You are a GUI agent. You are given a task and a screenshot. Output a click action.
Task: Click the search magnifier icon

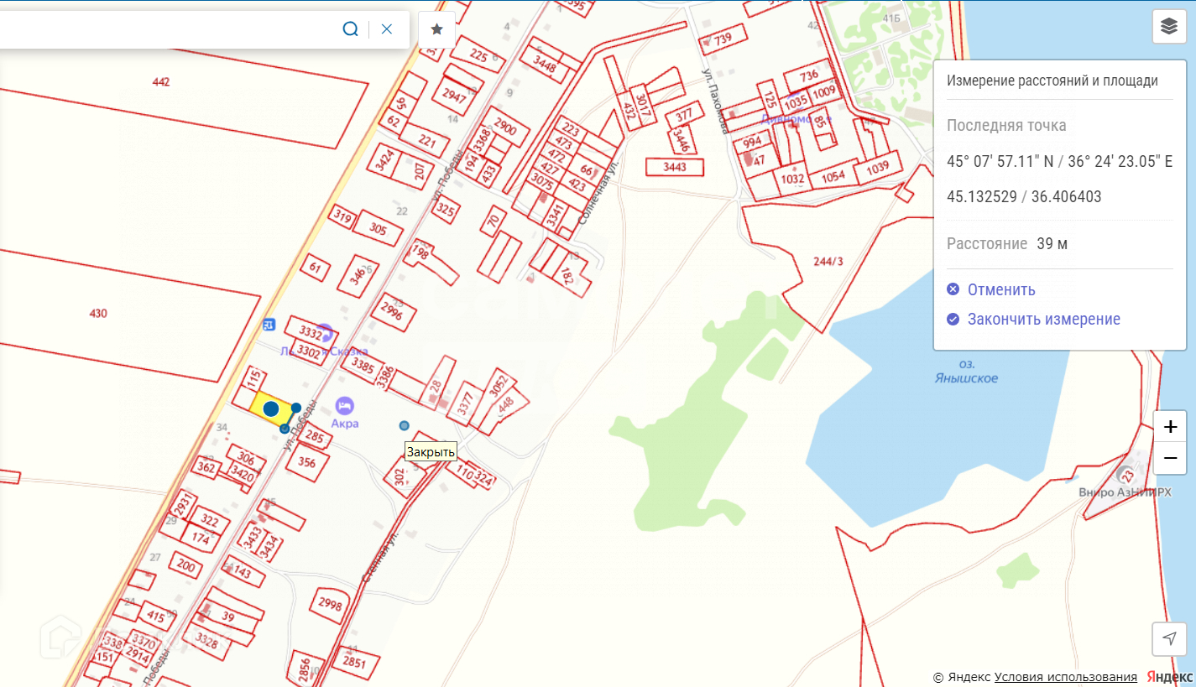click(x=350, y=29)
